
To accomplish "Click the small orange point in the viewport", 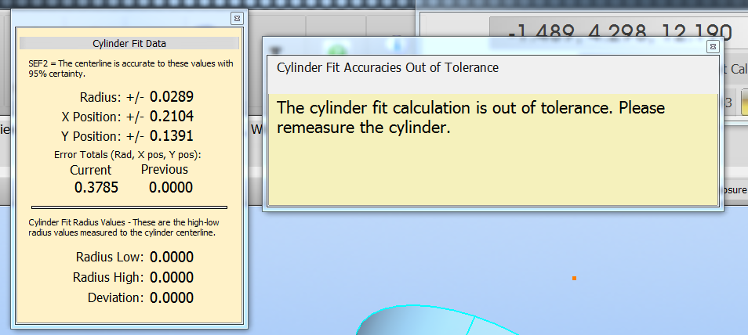I will (574, 278).
